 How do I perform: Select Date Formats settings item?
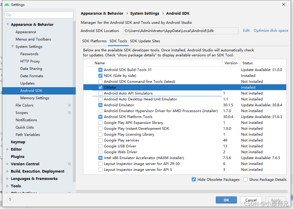[32, 76]
